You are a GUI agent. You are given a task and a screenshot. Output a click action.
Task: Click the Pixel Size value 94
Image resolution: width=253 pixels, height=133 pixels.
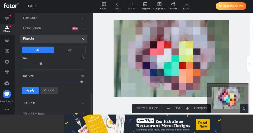click(x=83, y=76)
